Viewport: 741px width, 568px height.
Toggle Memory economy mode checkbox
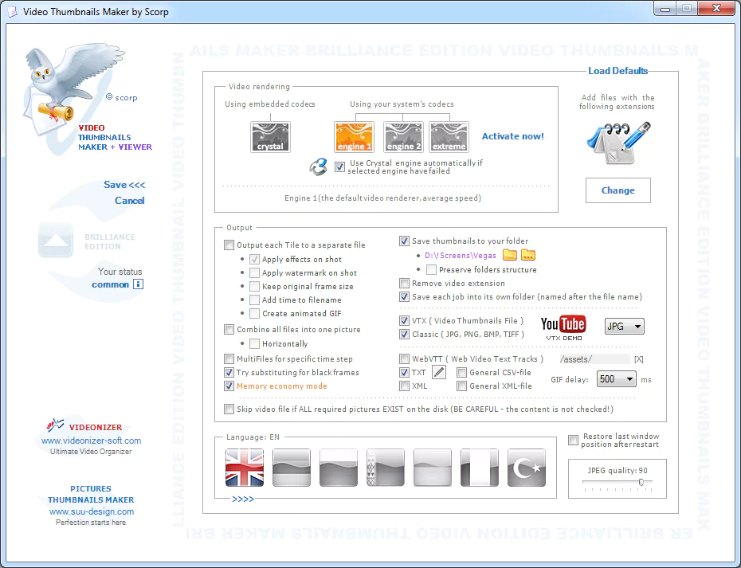tap(229, 386)
